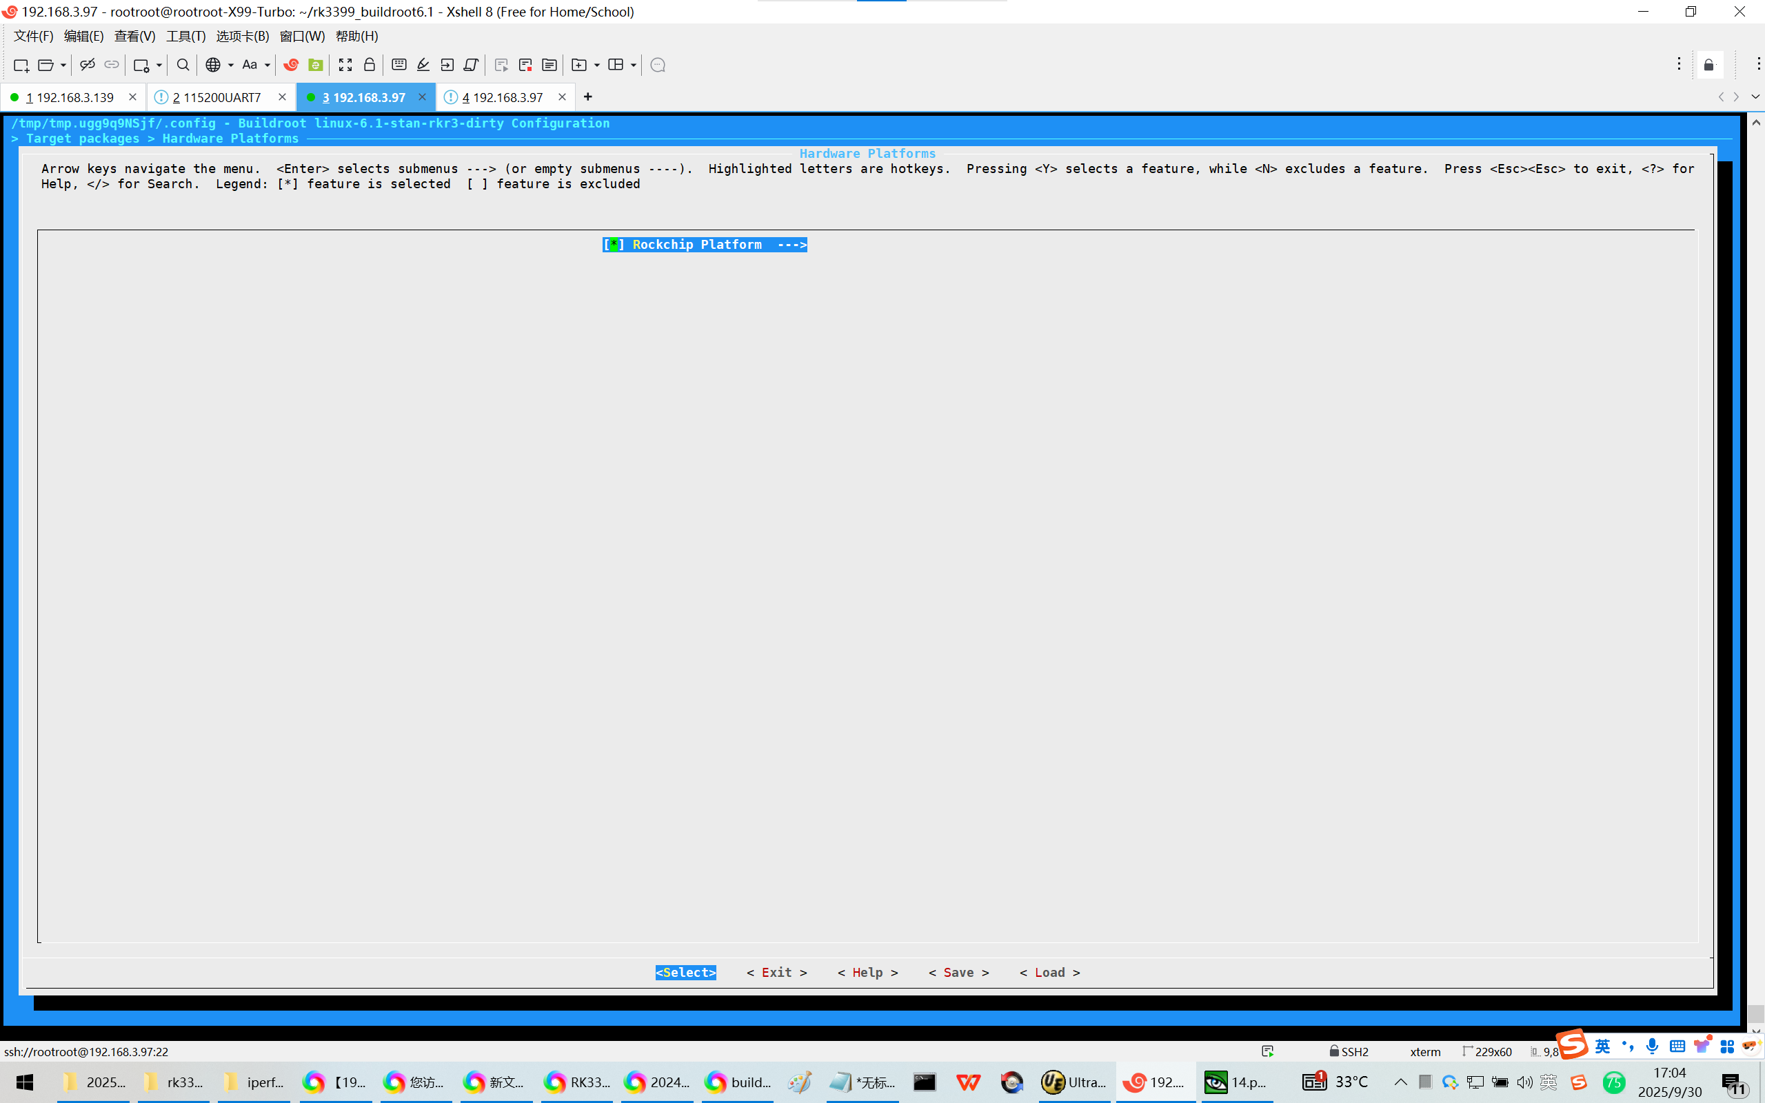Screen dimensions: 1765x1103
Task: Click the new session icon
Action: pos(21,65)
